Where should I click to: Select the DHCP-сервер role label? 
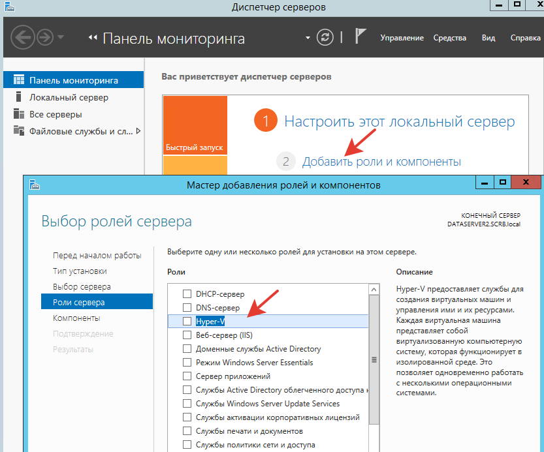point(220,294)
